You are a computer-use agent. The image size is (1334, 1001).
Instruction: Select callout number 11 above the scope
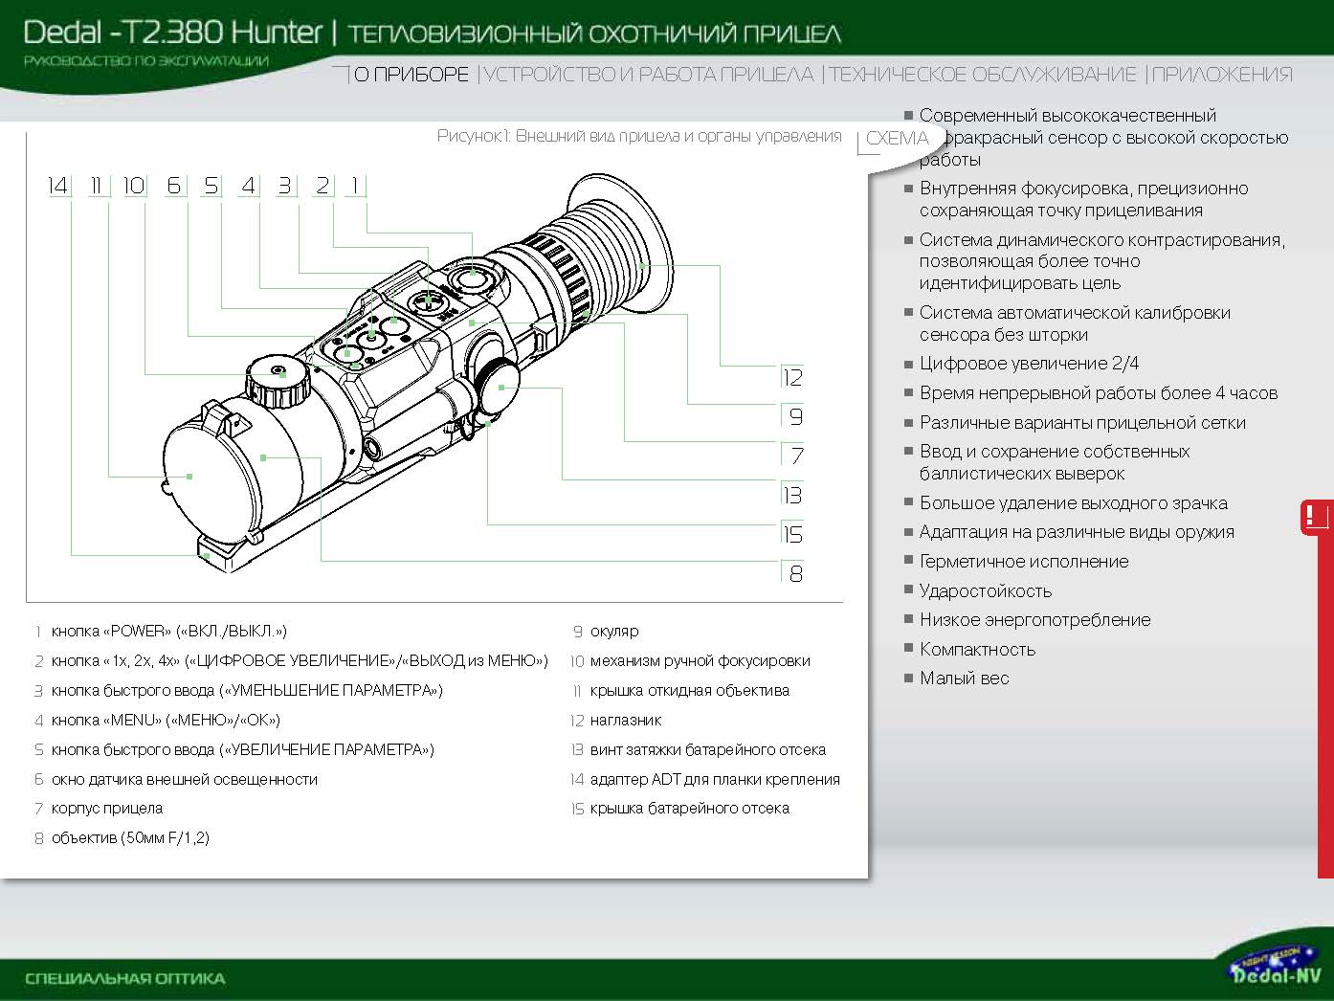pyautogui.click(x=96, y=186)
